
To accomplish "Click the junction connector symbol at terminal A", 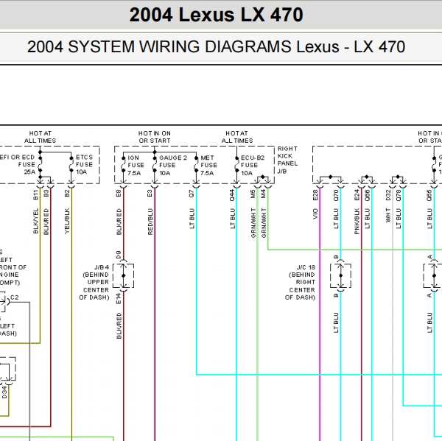I will 432,275.
